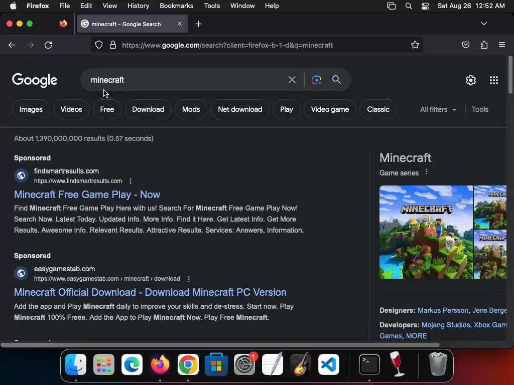Select the Video game filter chip
514x385 pixels.
point(330,109)
